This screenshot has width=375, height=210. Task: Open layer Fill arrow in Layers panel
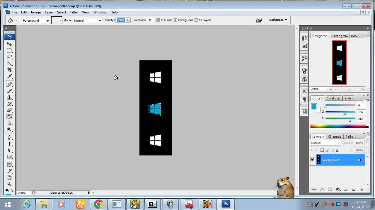tap(366, 150)
